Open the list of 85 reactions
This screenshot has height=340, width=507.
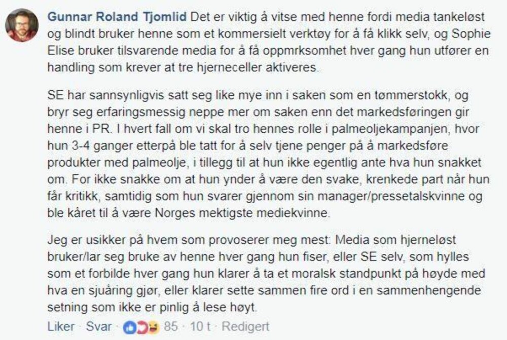click(x=171, y=327)
